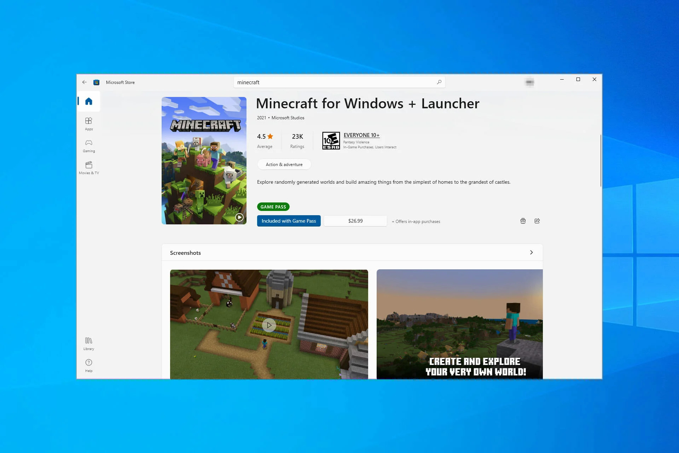Click the $26.99 purchase button
The image size is (679, 453).
coord(355,221)
